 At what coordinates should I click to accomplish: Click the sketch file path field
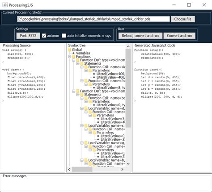click(x=93, y=19)
